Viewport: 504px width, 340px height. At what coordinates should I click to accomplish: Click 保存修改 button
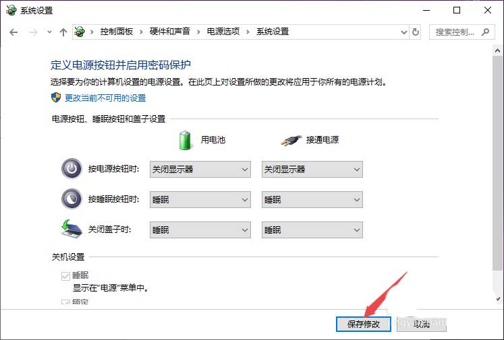(364, 324)
